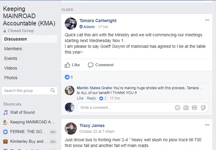This screenshot has height=150, width=216.
Task: Click the thumbs-up Like icon on Tamara's post
Action: point(67,65)
